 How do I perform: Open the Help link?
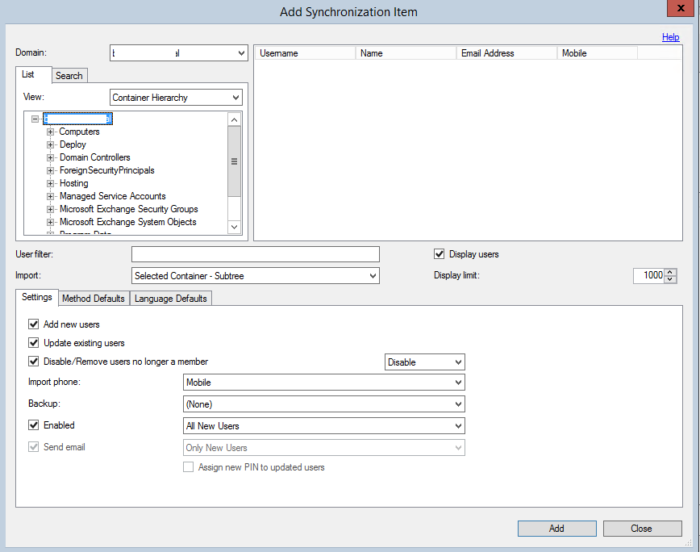tap(670, 37)
